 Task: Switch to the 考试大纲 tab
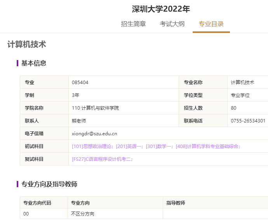[x=172, y=24]
